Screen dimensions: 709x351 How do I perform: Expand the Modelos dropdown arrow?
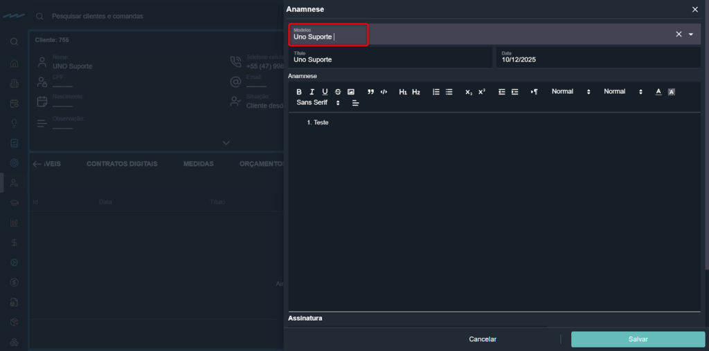point(690,35)
